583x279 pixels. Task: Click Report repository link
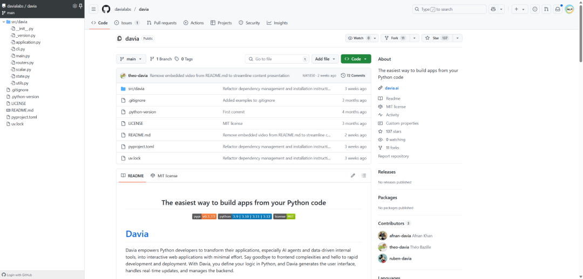coord(394,156)
